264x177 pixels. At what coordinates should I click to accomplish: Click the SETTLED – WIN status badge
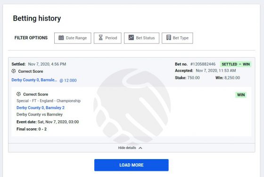click(x=236, y=64)
